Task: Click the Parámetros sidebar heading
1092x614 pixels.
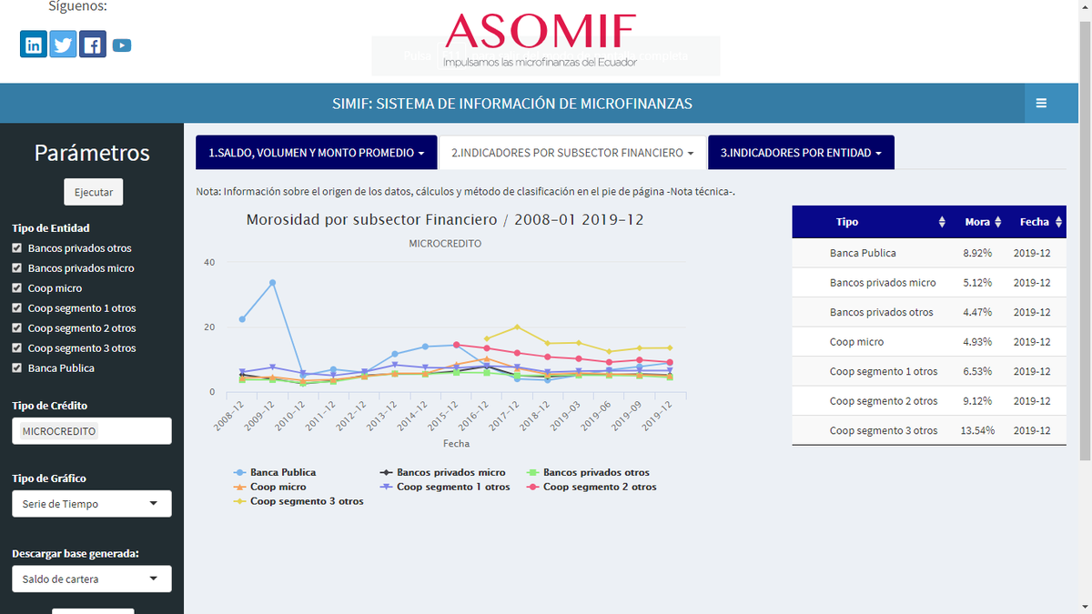Action: pyautogui.click(x=92, y=153)
